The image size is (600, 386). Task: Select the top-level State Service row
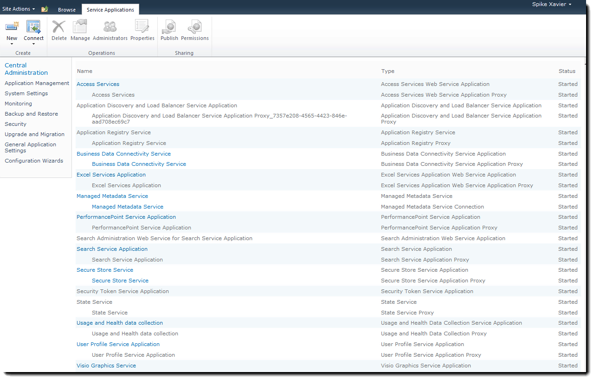(x=328, y=302)
